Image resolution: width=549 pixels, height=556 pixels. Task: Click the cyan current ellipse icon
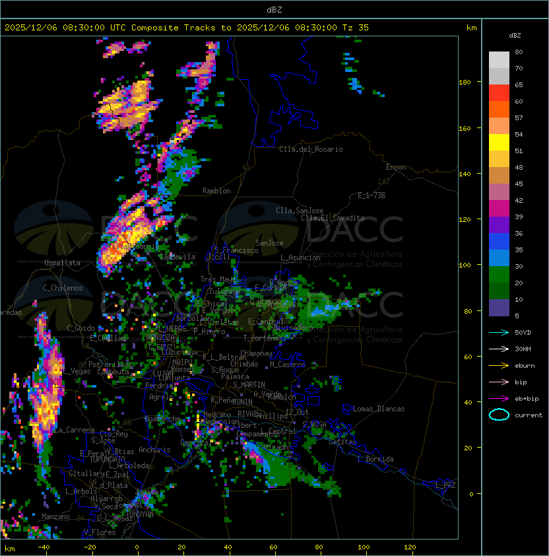click(499, 415)
